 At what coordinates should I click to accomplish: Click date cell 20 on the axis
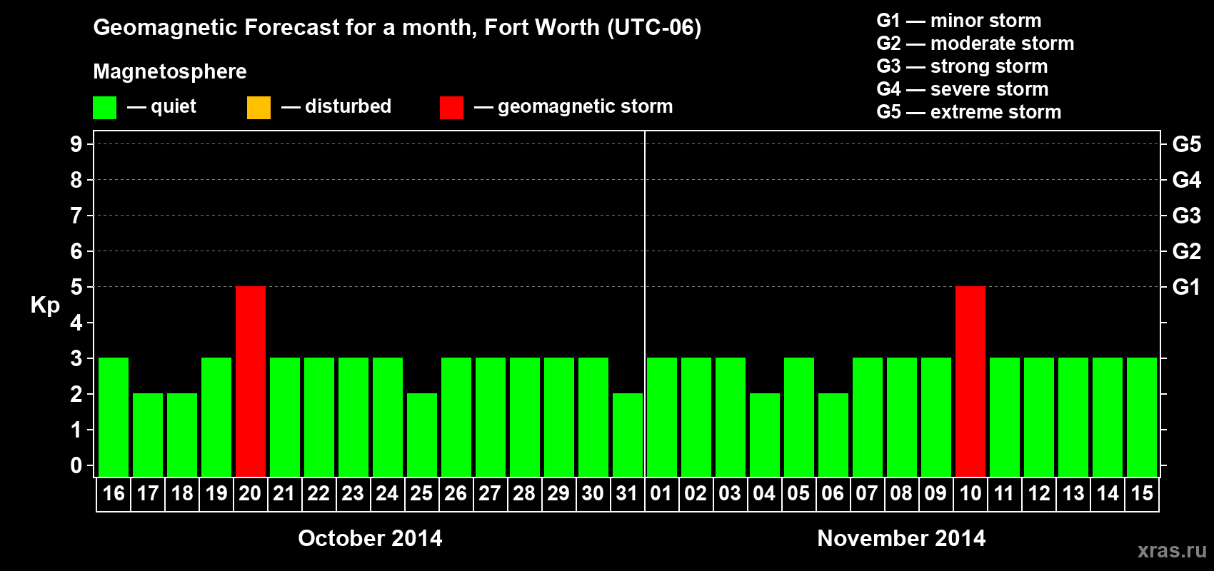(251, 494)
